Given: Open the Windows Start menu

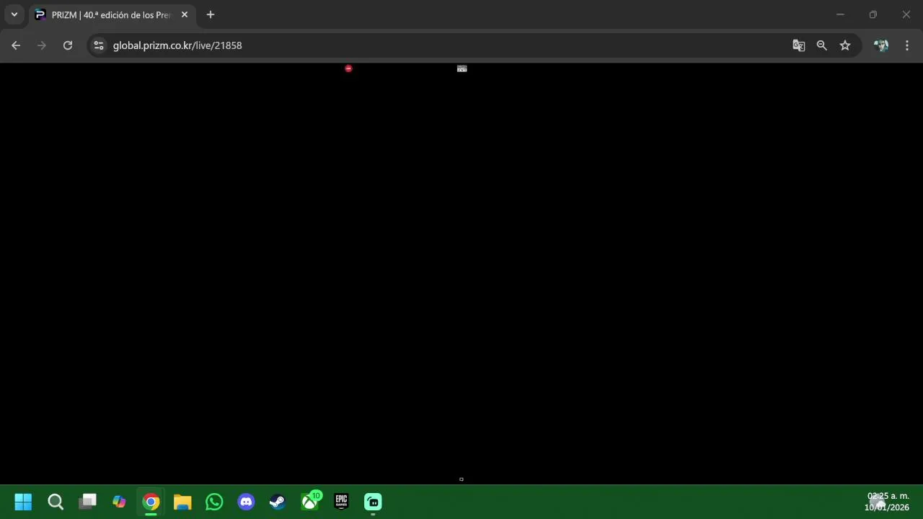Looking at the screenshot, I should 23,502.
